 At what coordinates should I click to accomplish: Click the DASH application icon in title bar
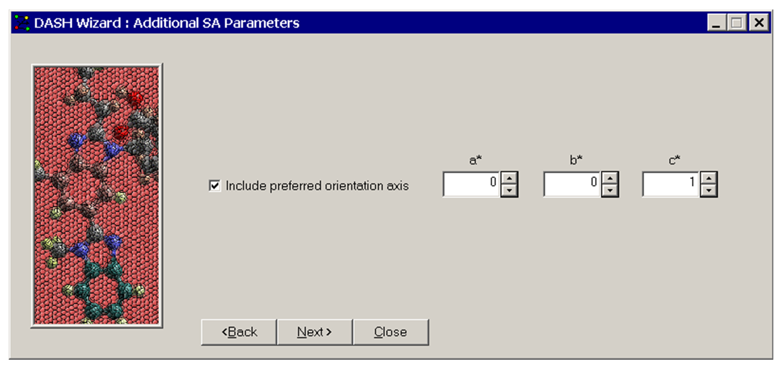tap(22, 23)
